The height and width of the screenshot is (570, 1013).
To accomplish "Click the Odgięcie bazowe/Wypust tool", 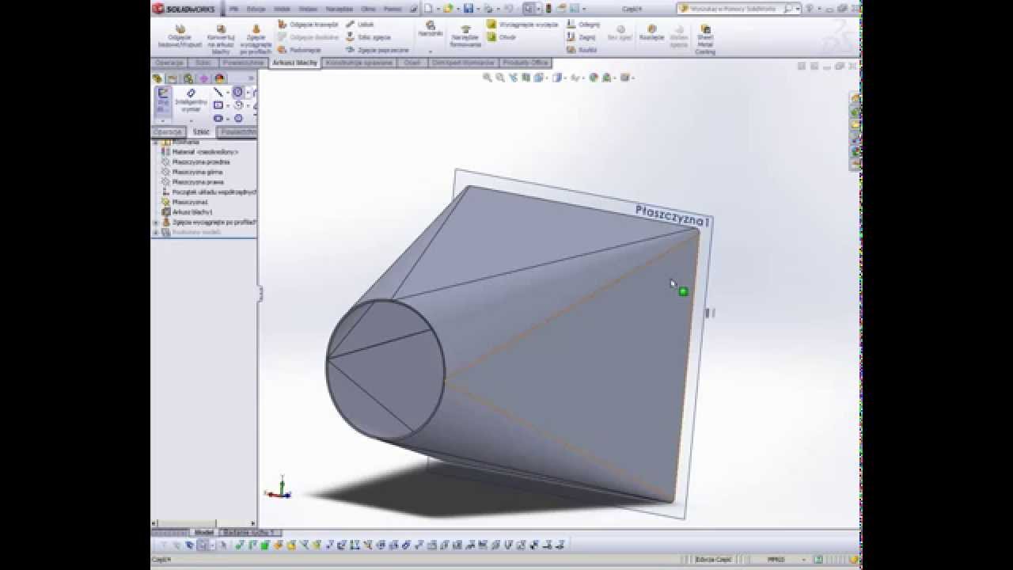I will pyautogui.click(x=180, y=36).
